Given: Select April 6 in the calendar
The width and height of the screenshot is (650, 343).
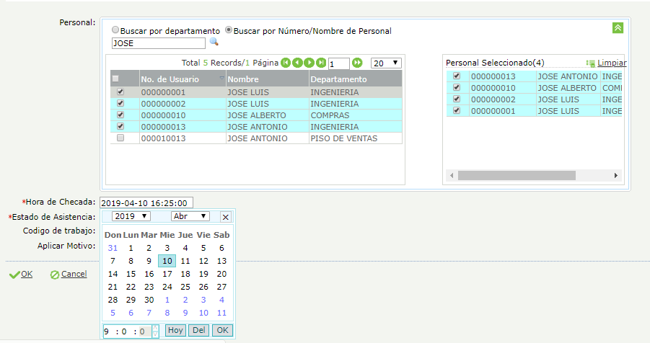Looking at the screenshot, I should click(221, 248).
